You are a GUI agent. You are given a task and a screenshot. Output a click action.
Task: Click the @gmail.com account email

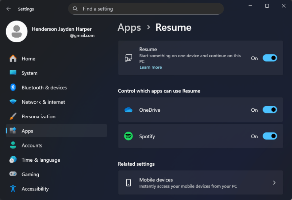click(x=82, y=35)
